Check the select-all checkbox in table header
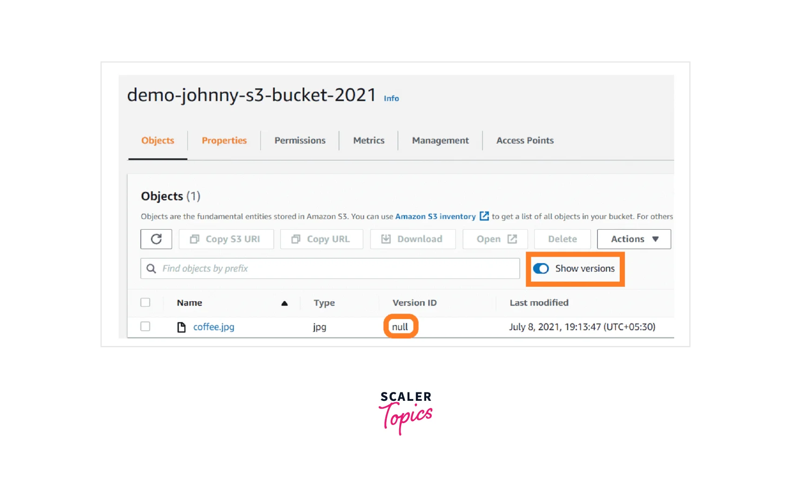 146,303
